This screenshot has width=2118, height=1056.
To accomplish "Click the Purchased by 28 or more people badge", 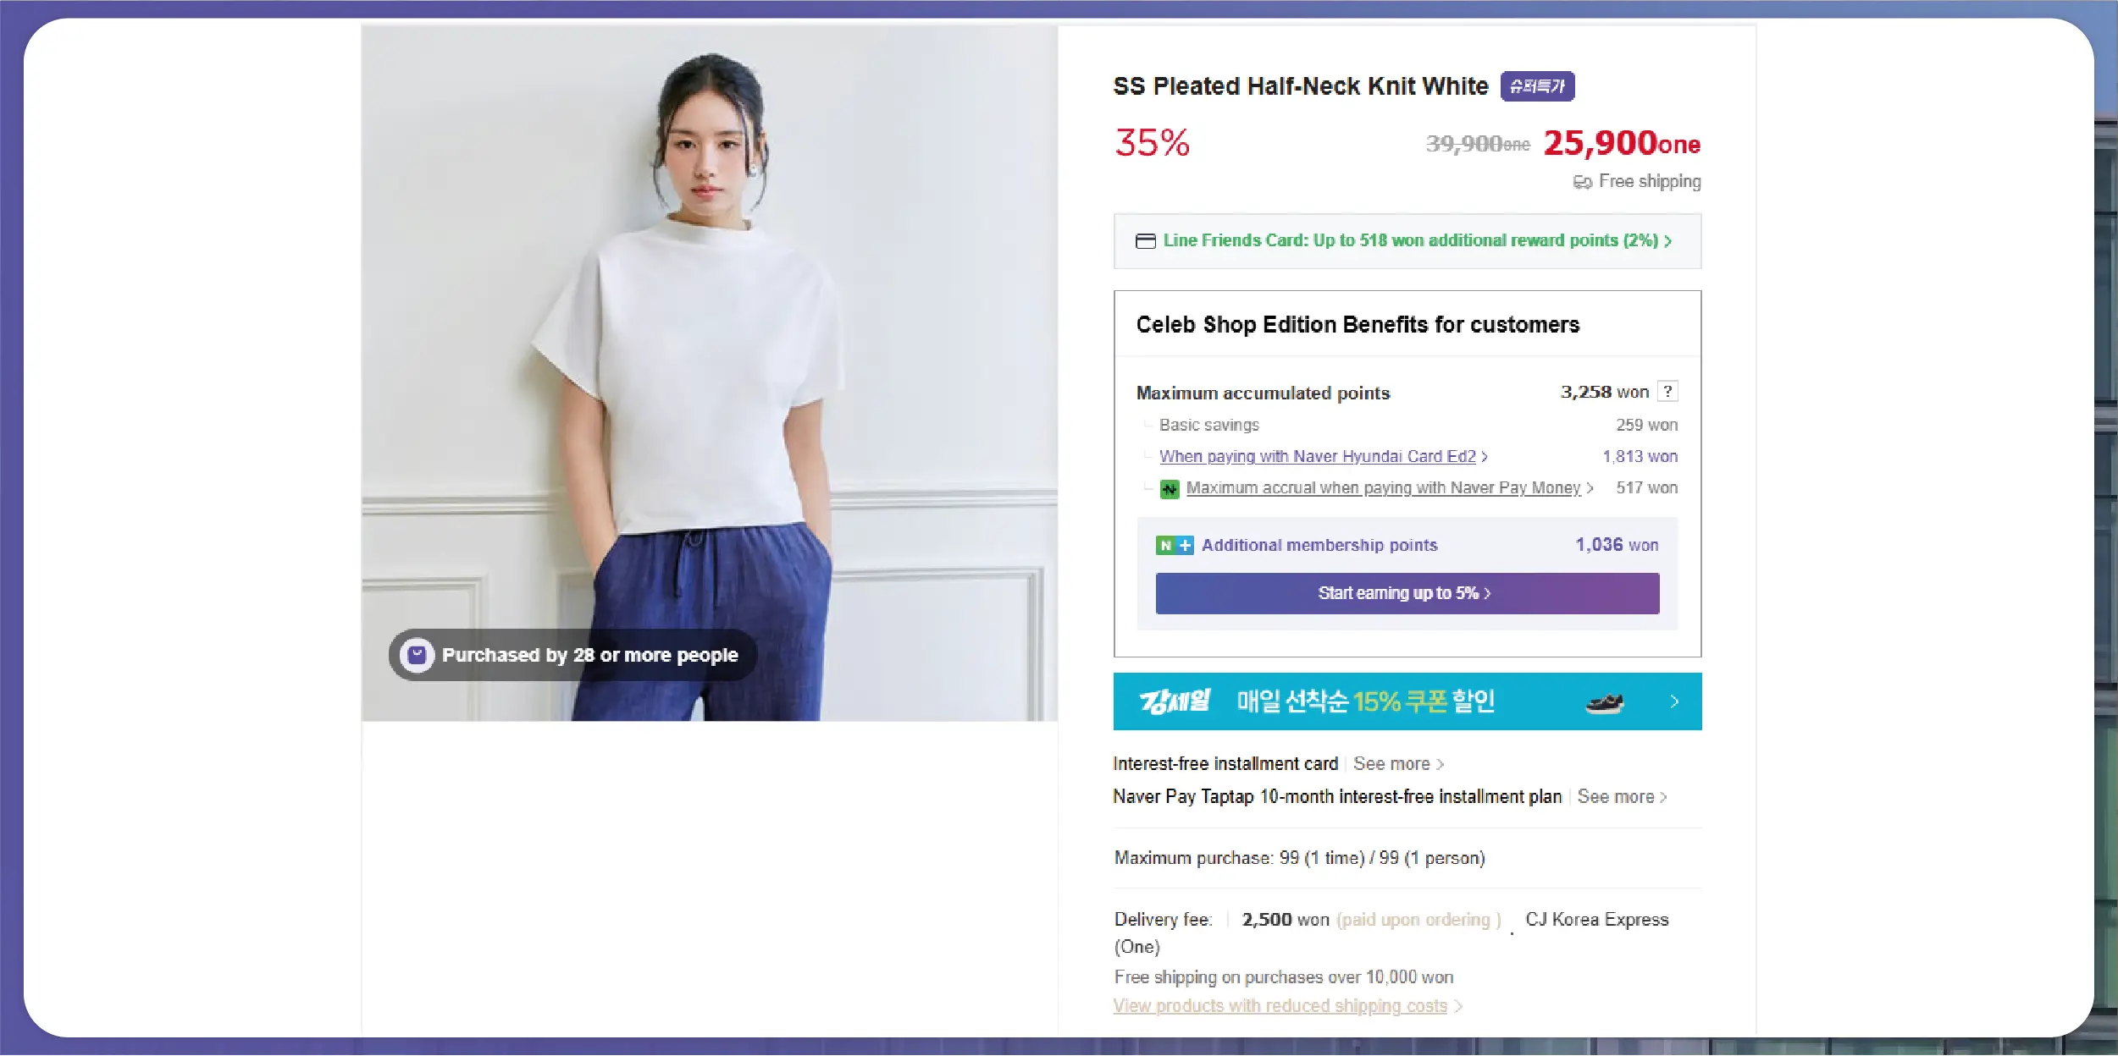I will [572, 655].
